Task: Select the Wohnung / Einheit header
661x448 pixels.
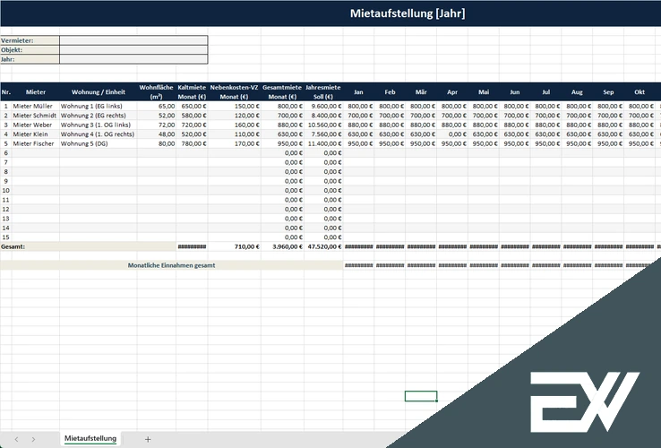Action: pyautogui.click(x=99, y=92)
